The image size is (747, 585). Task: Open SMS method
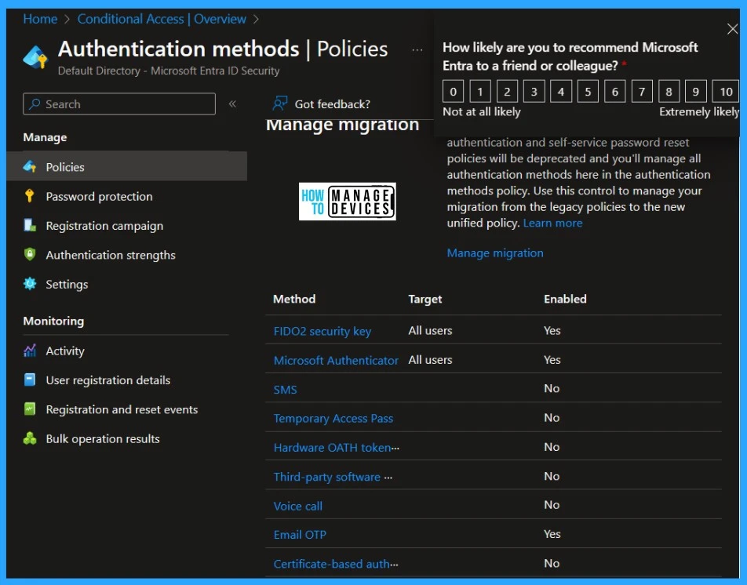285,390
